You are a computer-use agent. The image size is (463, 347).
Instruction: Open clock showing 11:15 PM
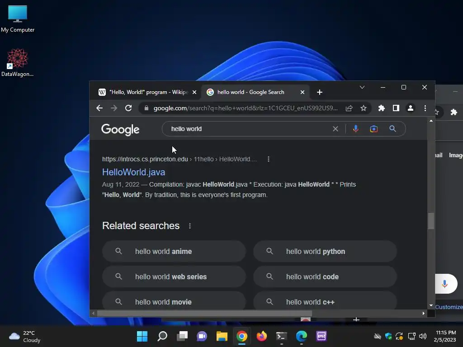pyautogui.click(x=445, y=336)
